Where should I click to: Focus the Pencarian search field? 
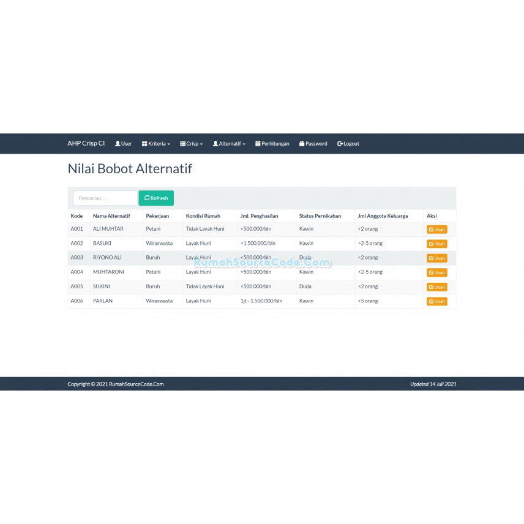[x=105, y=198]
